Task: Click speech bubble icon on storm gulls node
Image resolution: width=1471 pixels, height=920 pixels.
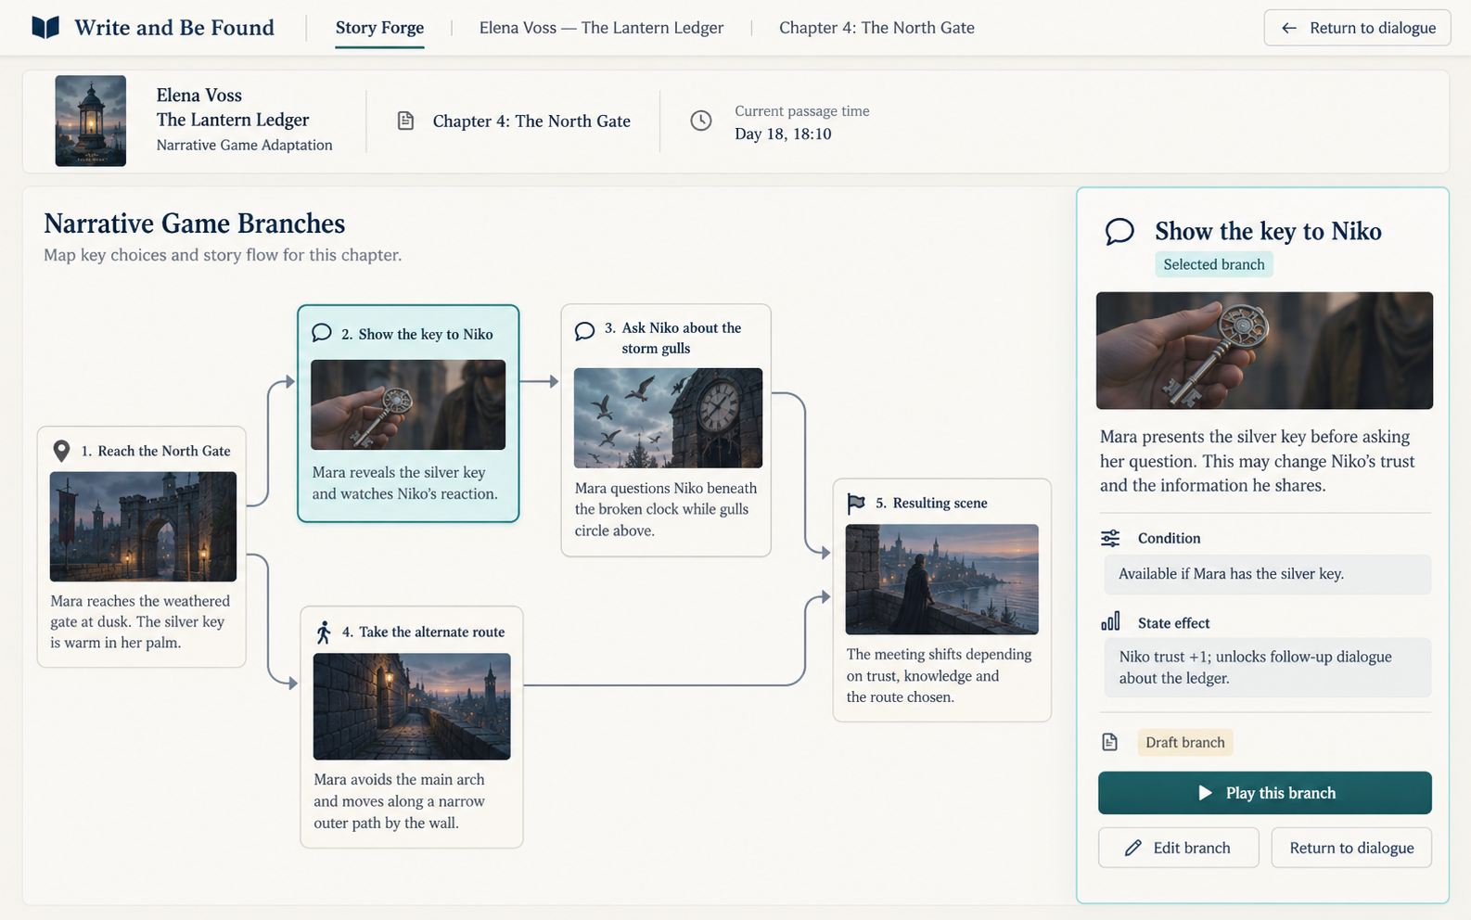Action: (x=584, y=331)
